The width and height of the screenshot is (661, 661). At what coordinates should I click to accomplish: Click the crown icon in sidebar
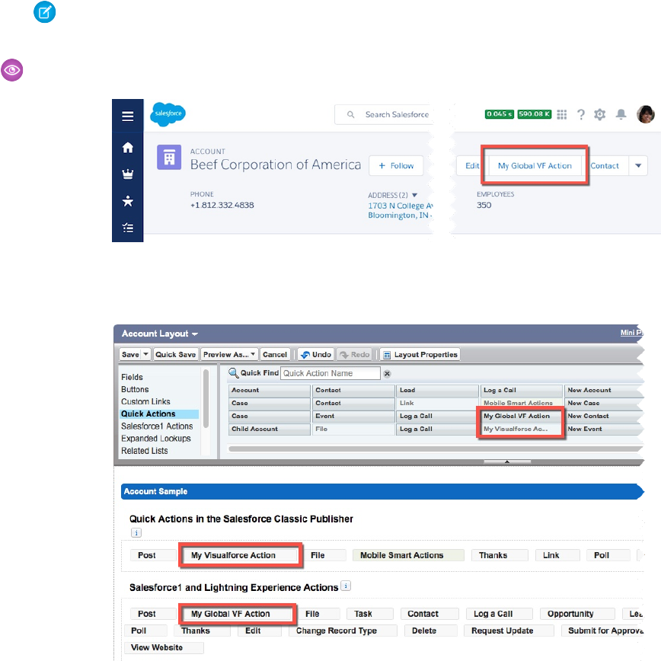(x=128, y=174)
